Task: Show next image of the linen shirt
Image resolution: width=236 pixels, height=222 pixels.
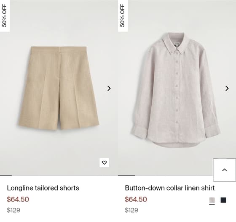Action: (x=227, y=89)
